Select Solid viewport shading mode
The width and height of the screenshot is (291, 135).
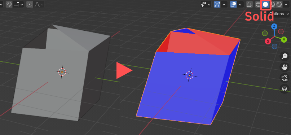pyautogui.click(x=265, y=4)
